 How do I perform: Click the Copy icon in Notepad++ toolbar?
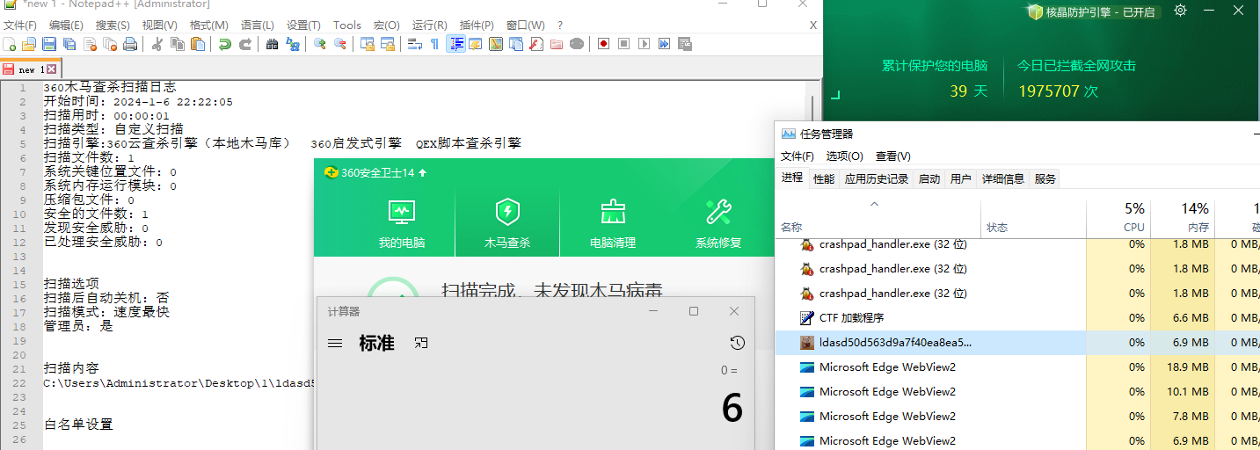[x=177, y=44]
